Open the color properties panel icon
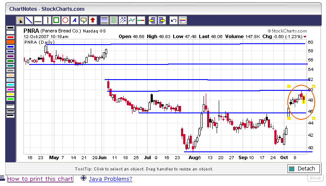The image size is (326, 186). coord(182,20)
